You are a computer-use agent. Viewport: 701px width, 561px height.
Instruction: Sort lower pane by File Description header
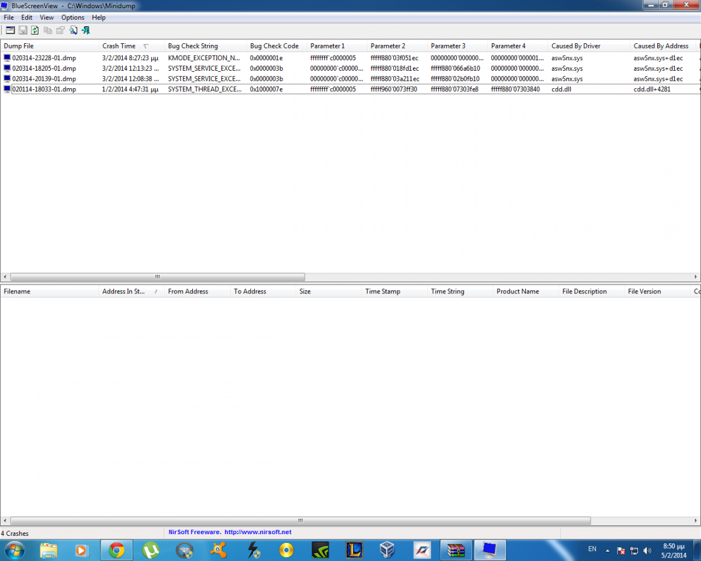coord(592,291)
